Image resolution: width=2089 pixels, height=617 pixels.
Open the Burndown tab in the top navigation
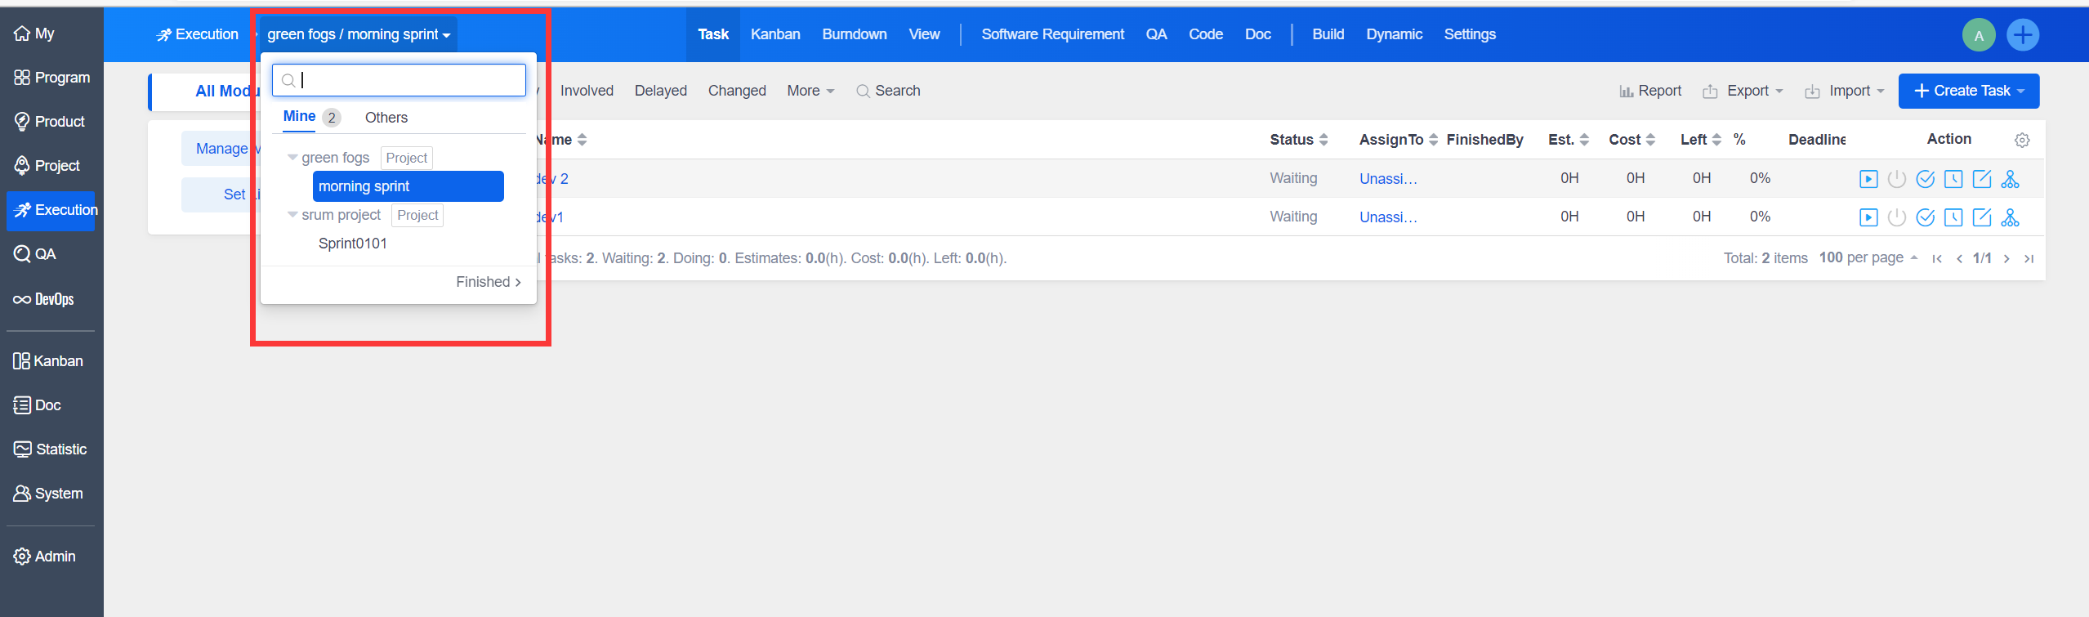coord(854,34)
